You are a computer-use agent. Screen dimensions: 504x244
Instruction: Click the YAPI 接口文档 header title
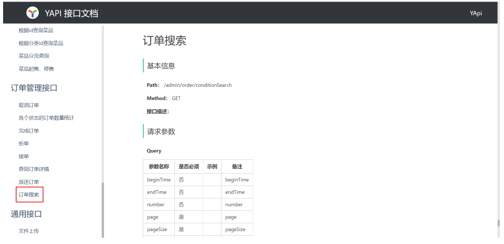point(71,13)
